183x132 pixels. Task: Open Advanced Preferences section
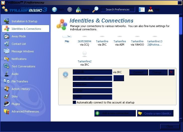(26, 111)
